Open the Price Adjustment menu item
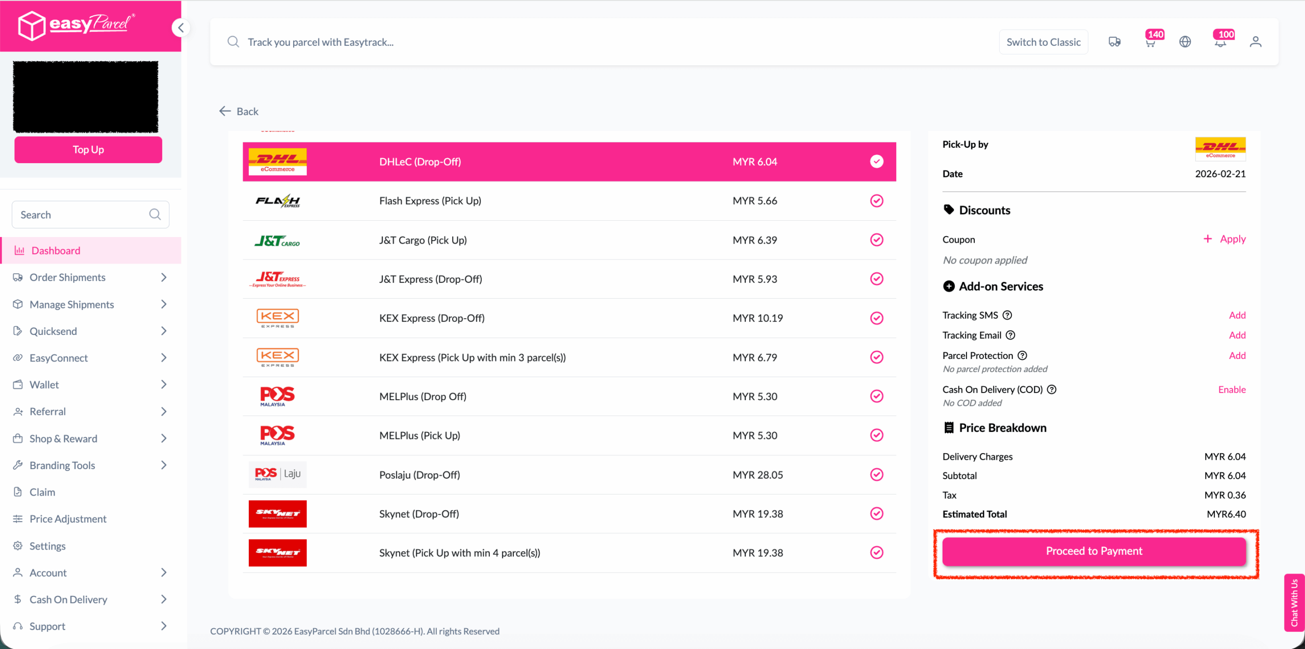 click(68, 519)
